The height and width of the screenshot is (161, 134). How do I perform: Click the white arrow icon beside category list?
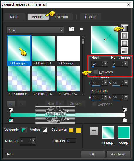(x=82, y=29)
